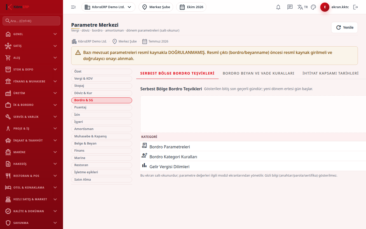This screenshot has width=366, height=229.
Task: Expand the Otel & Konaklama section
Action: pyautogui.click(x=32, y=188)
